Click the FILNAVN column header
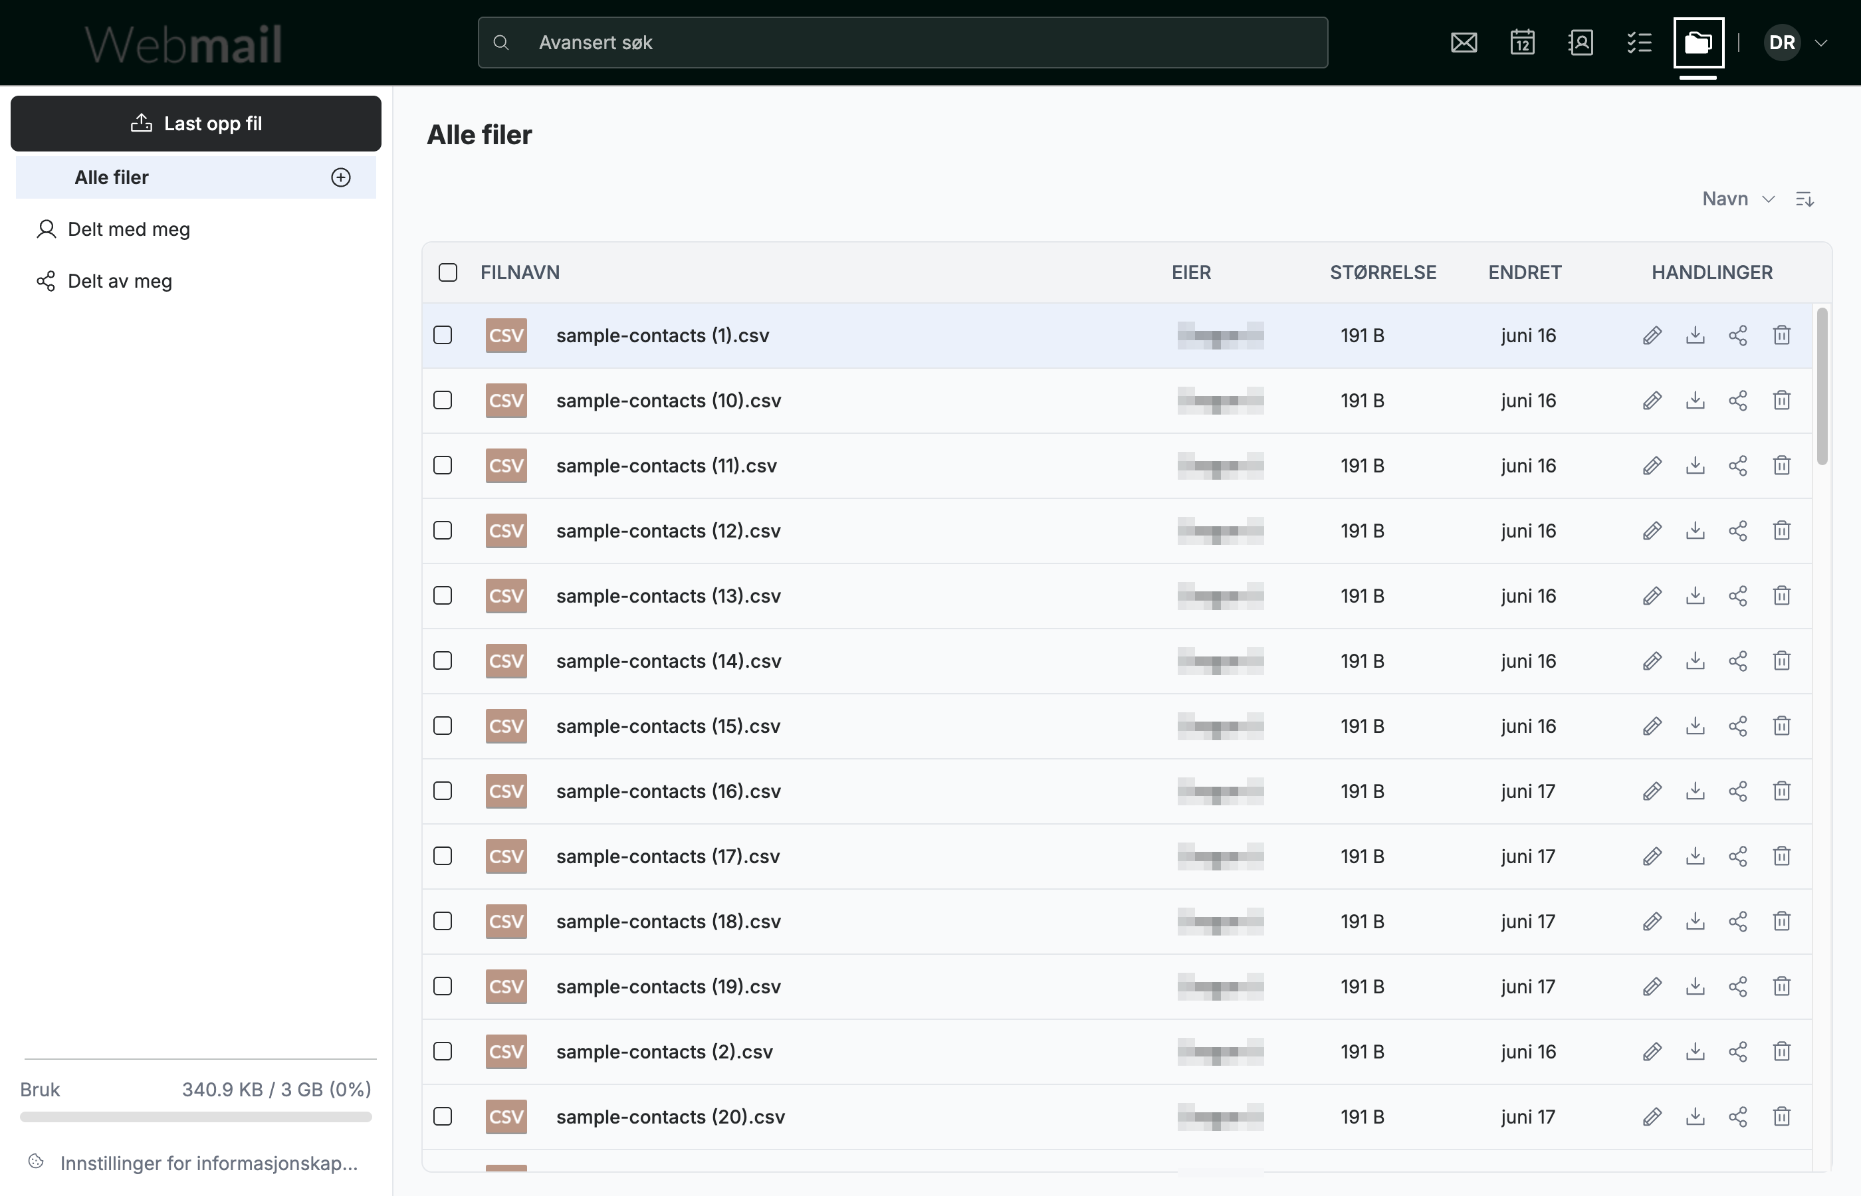 (520, 272)
